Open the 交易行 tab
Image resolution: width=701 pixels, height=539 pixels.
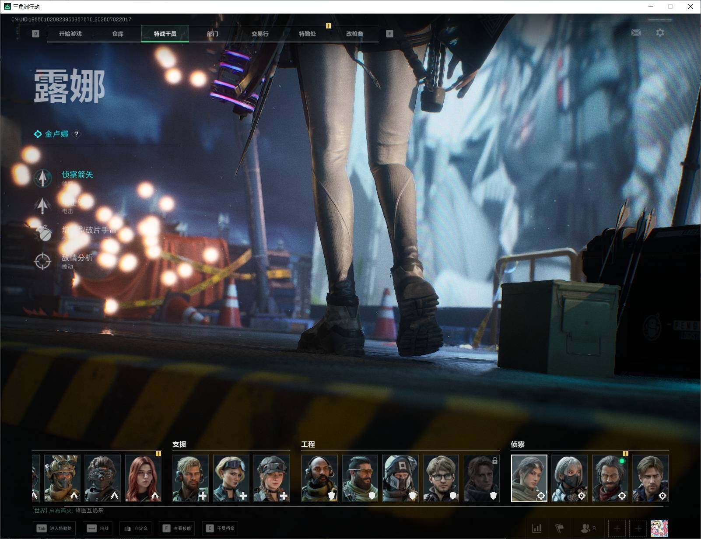click(x=260, y=34)
